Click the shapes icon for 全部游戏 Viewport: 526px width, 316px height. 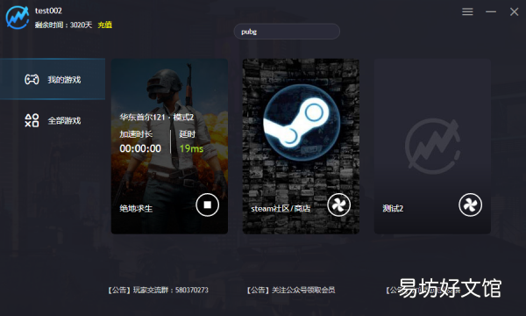coord(32,120)
